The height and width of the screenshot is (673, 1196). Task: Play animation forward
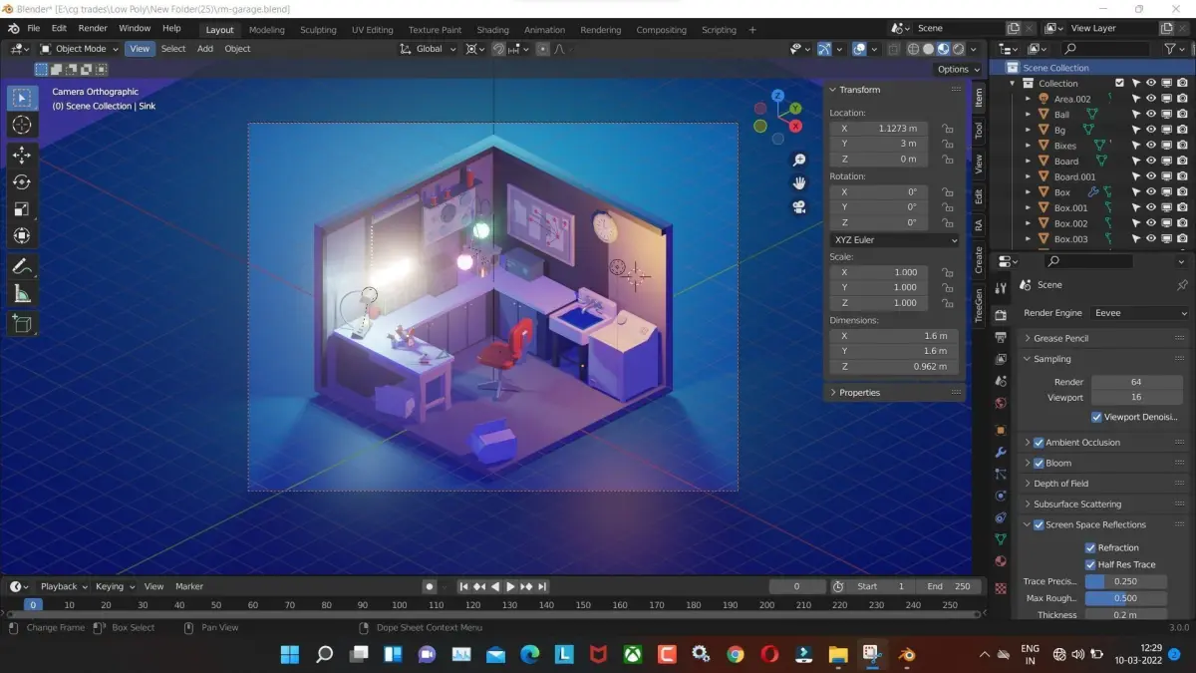point(510,586)
